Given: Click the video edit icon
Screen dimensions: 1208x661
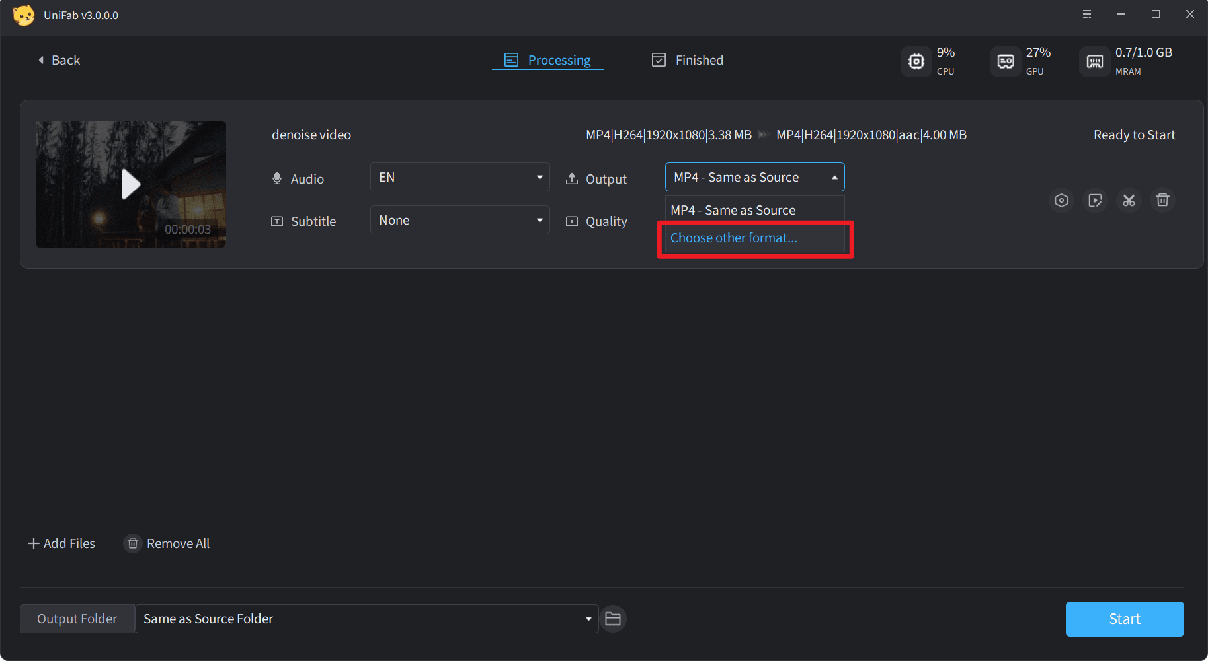Looking at the screenshot, I should tap(1095, 200).
